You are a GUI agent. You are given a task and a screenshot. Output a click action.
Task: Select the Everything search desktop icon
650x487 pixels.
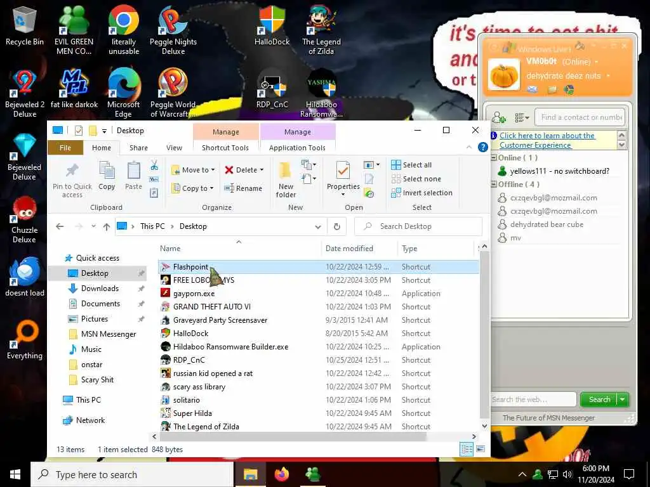[x=25, y=340]
